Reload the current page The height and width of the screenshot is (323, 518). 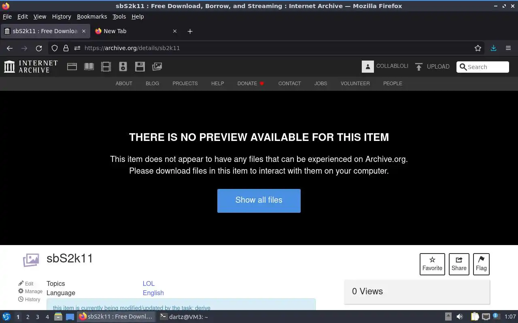tap(39, 48)
